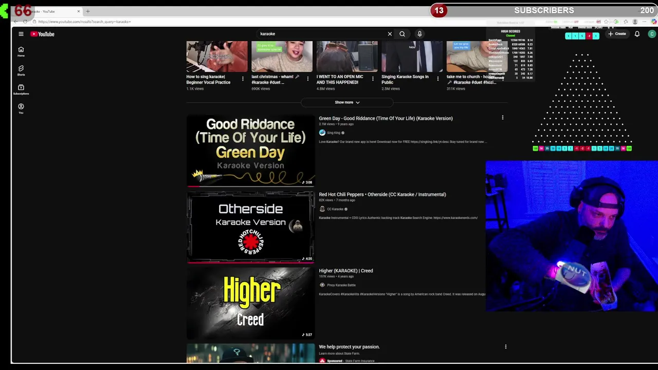Open the Higher Creed thumbnail
Viewport: 658px width, 370px height.
click(250, 303)
